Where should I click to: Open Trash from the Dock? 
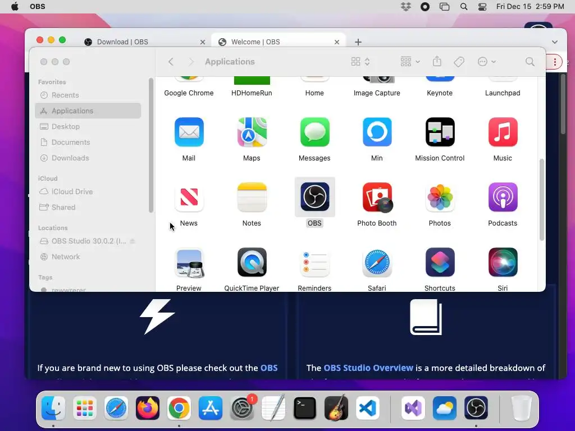click(x=521, y=407)
